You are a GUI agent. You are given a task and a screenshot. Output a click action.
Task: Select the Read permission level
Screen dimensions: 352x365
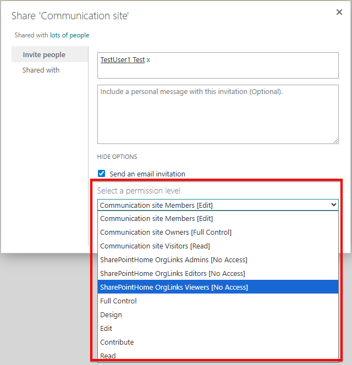point(108,356)
